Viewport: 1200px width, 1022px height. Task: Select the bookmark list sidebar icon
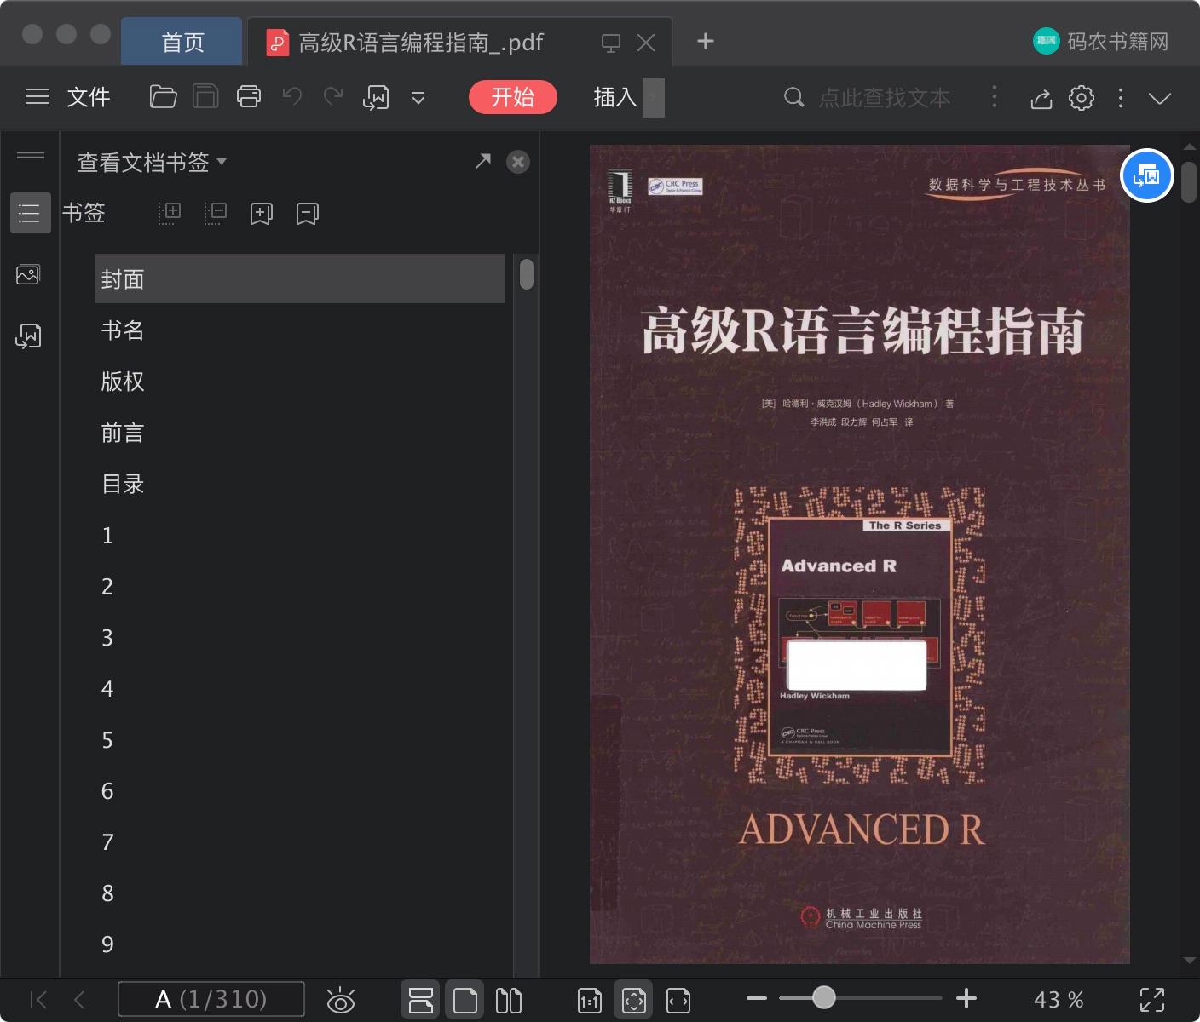coord(30,213)
